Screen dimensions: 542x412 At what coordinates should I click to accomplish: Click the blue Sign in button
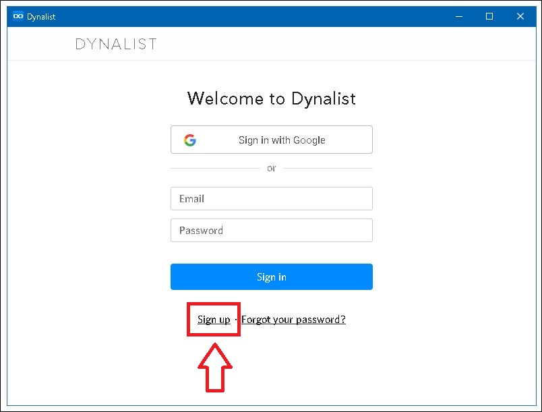[x=272, y=277]
